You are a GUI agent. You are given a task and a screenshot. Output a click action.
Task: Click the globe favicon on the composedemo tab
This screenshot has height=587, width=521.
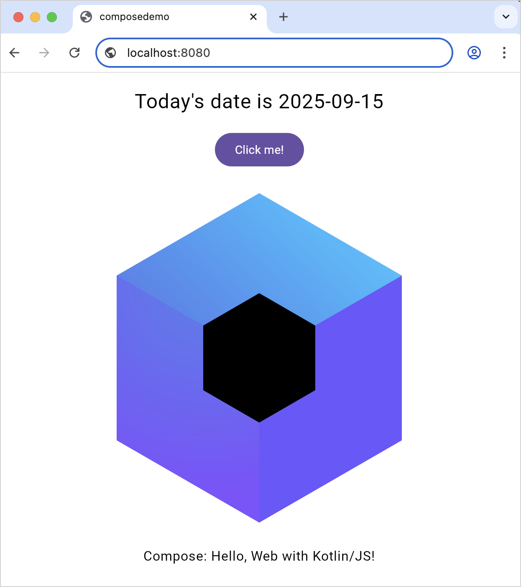click(x=87, y=17)
